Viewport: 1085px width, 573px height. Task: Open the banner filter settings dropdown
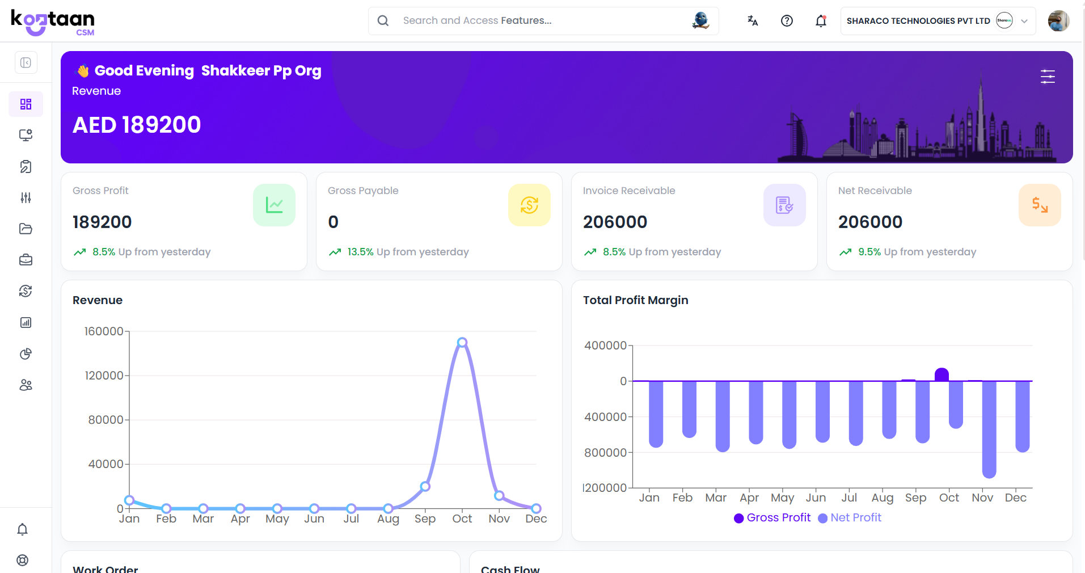coord(1047,76)
